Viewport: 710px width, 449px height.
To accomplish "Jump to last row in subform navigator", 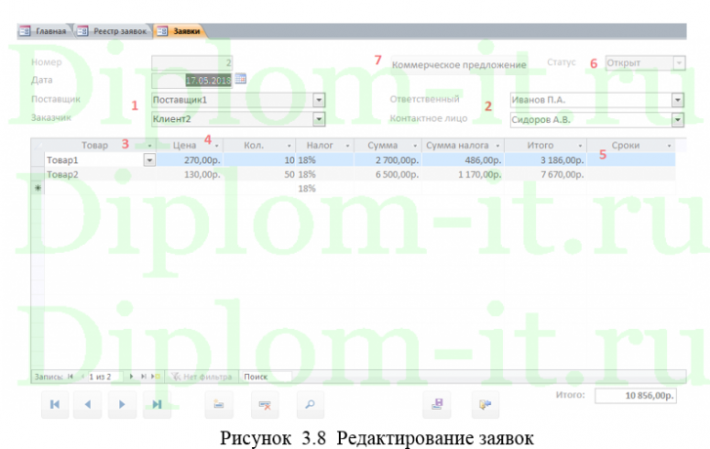I will (144, 376).
